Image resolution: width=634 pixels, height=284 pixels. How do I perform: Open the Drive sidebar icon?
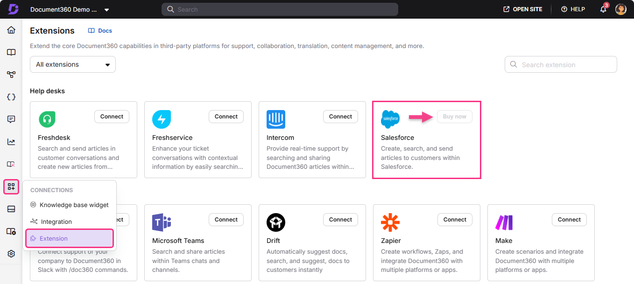(11, 209)
